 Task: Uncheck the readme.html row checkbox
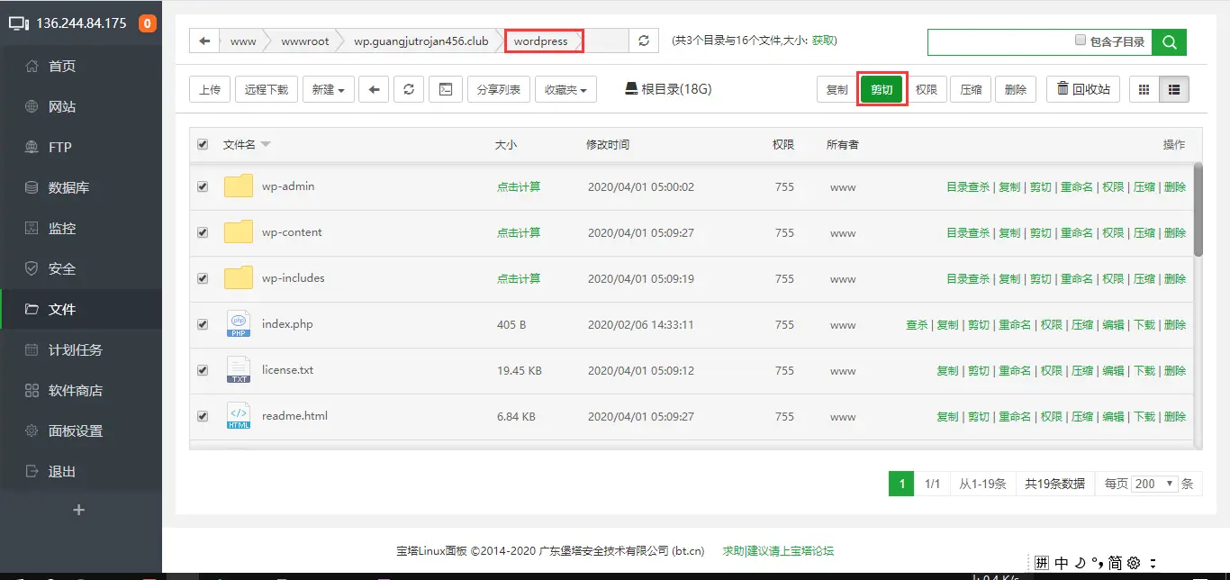point(203,416)
